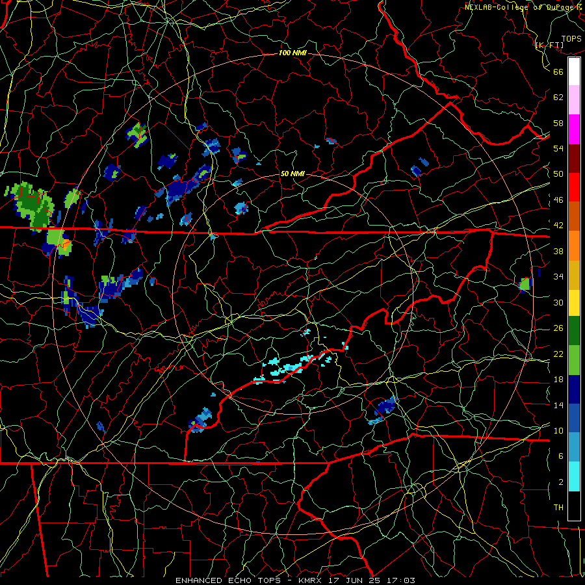Click the 38 value on the legend
Viewport: 585px width, 585px height.
click(x=558, y=251)
